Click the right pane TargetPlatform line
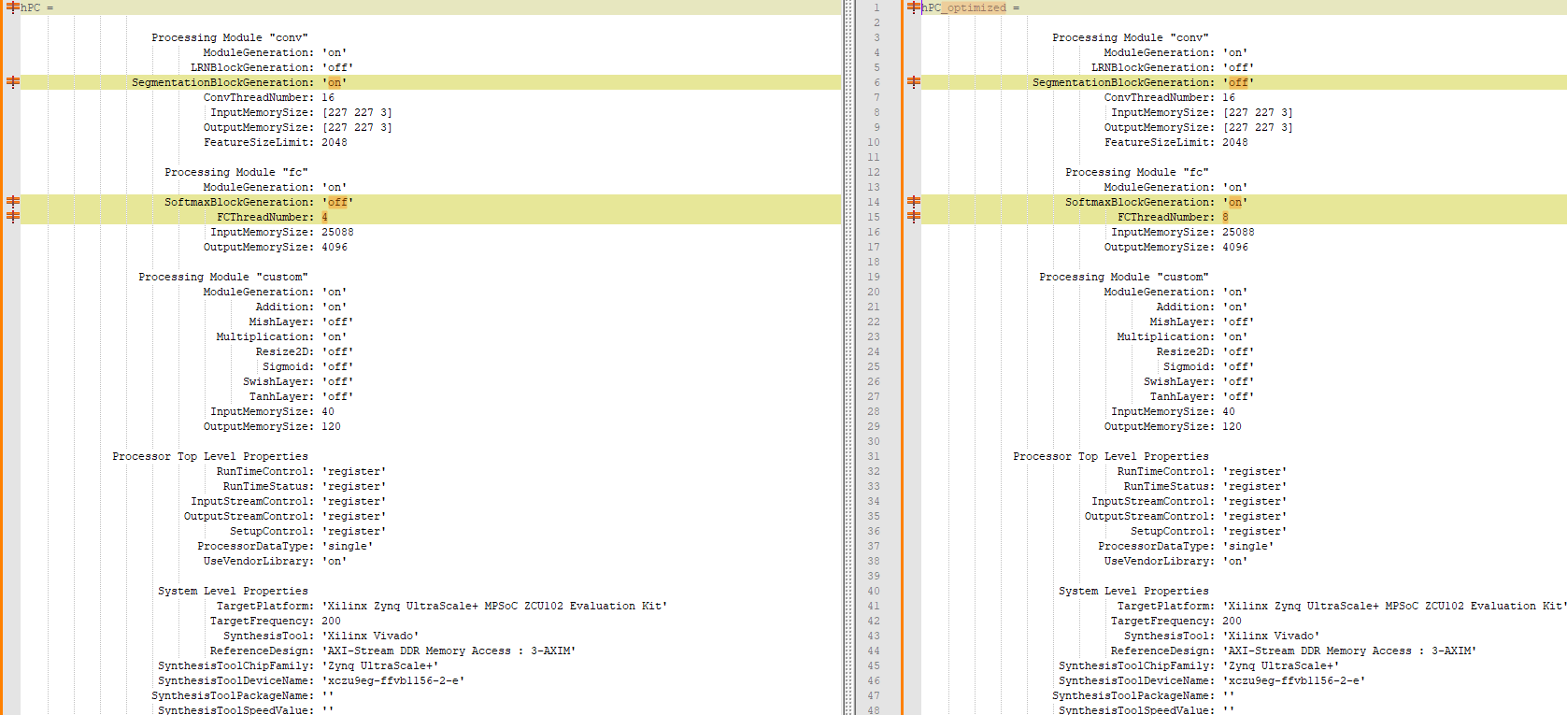 [1342, 606]
